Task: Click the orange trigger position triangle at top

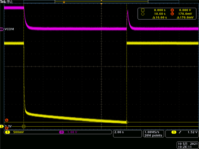Action: click(101, 4)
